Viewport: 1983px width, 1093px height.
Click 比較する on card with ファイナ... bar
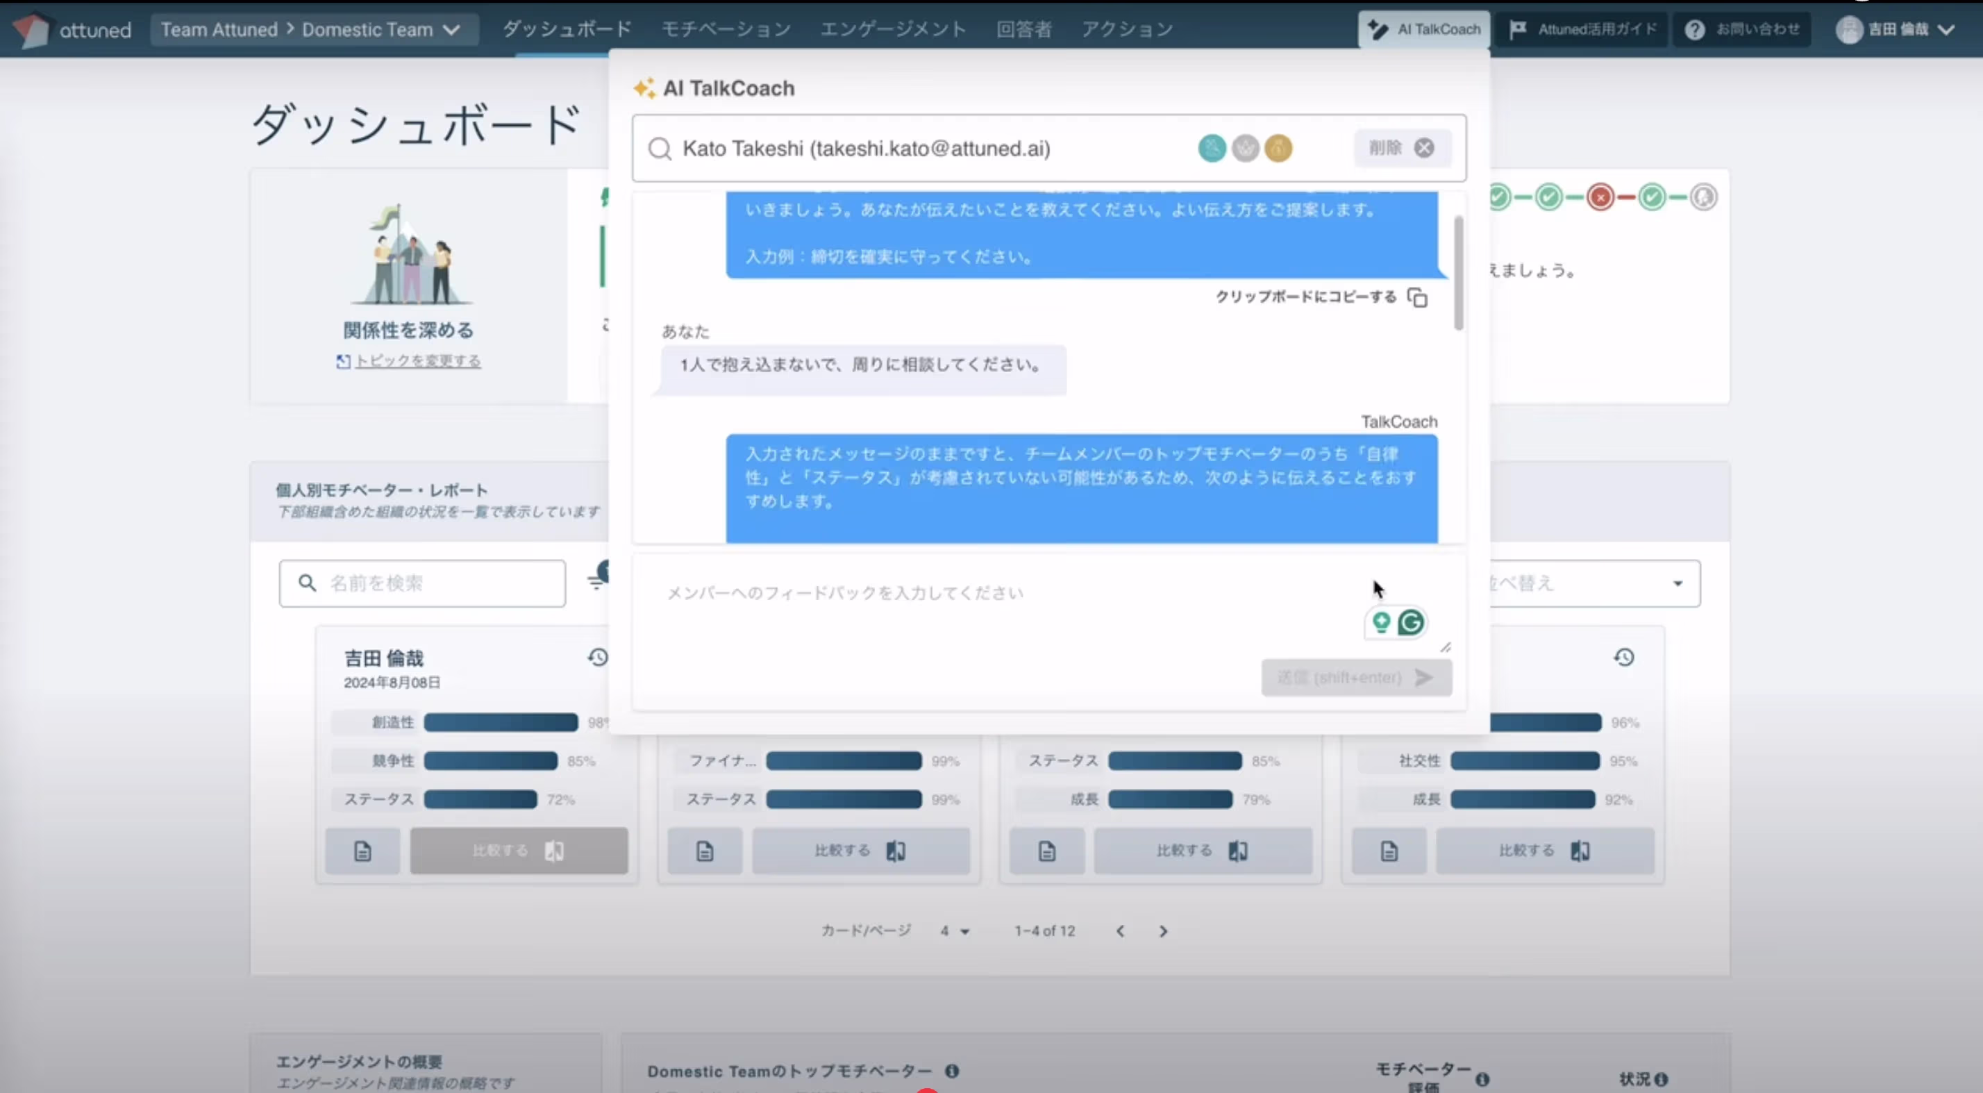[x=861, y=851]
